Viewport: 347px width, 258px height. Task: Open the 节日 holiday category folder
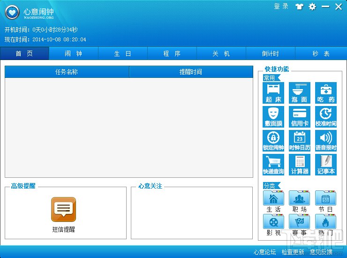325,201
